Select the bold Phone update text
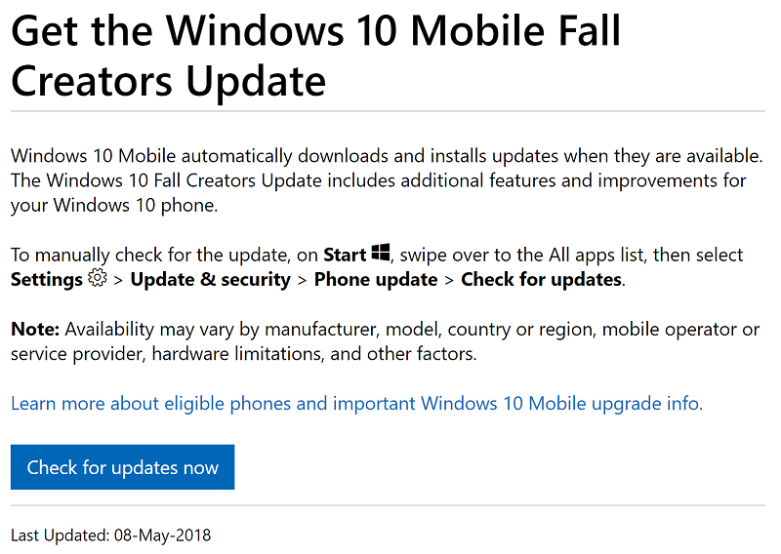Image resolution: width=781 pixels, height=554 pixels. point(376,280)
